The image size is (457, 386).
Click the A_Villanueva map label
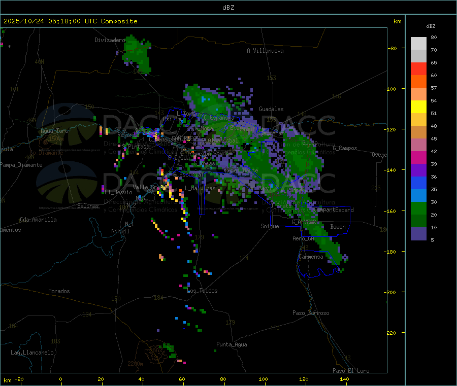tap(265, 51)
